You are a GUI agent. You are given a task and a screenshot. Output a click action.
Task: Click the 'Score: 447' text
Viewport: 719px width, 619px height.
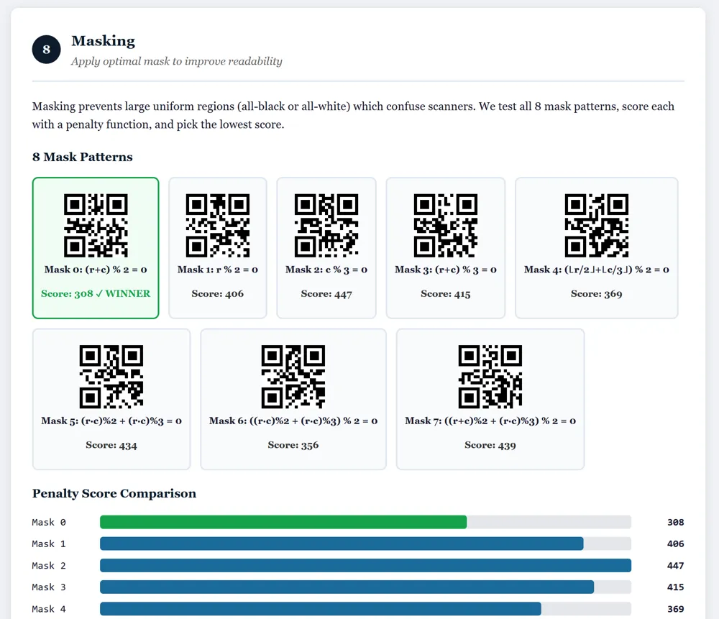click(326, 294)
